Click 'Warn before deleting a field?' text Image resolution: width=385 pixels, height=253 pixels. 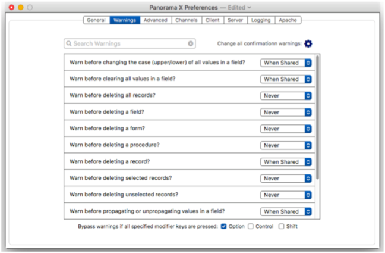(x=107, y=112)
